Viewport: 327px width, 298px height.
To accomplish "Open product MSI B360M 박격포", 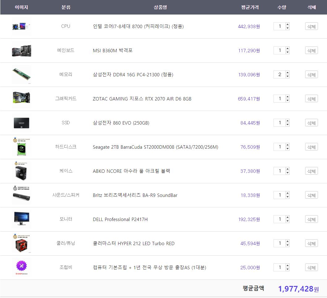I will pyautogui.click(x=113, y=50).
